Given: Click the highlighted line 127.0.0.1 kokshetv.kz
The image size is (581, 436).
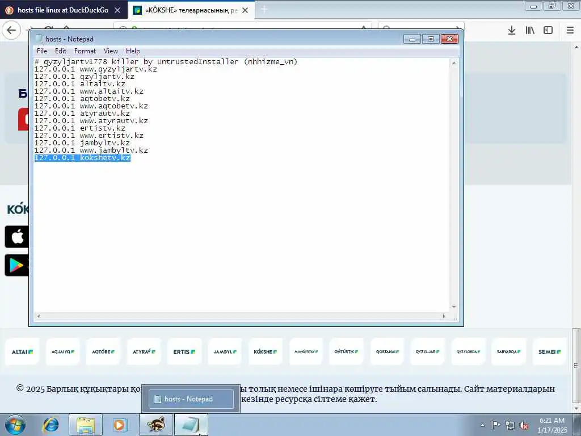Looking at the screenshot, I should pos(82,158).
